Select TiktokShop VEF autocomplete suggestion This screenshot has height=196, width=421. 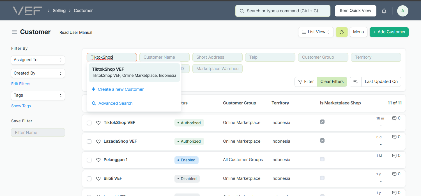point(134,72)
